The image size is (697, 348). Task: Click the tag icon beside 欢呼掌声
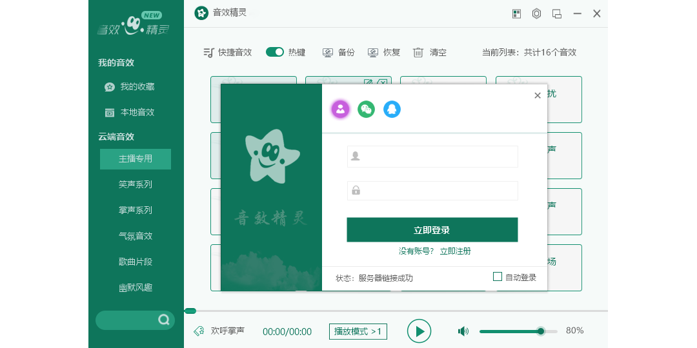[199, 331]
